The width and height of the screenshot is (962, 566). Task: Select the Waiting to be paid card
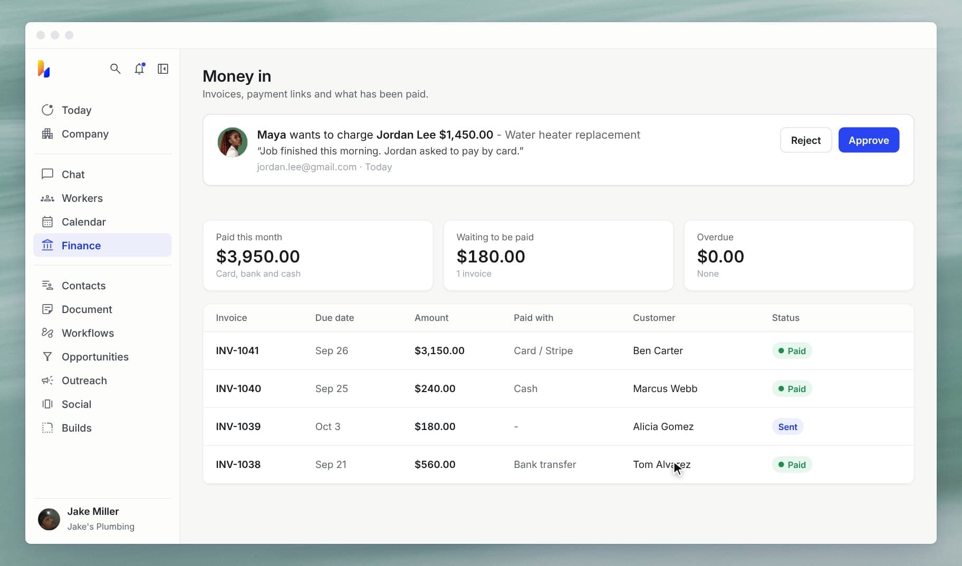pyautogui.click(x=558, y=256)
